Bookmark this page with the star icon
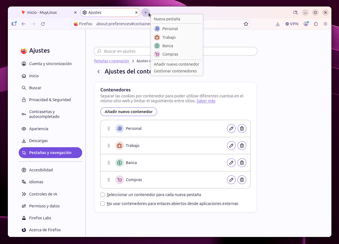Viewport: 339px width, 244px height. (246, 24)
